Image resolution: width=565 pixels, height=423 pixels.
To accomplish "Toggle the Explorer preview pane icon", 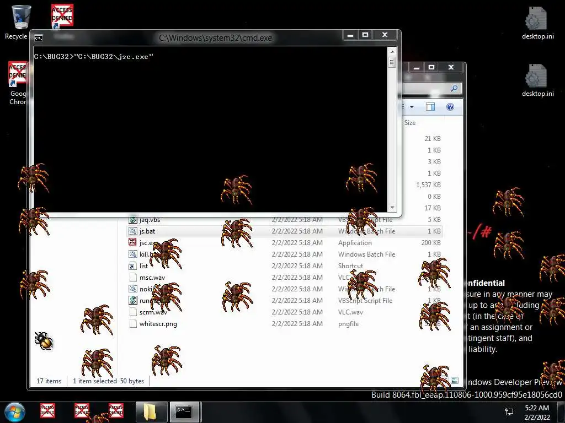I will click(x=430, y=107).
